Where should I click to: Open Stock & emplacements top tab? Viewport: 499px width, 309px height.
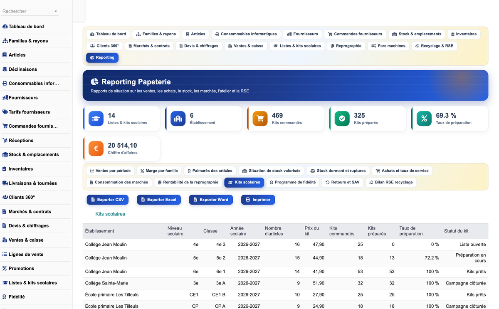coord(417,34)
